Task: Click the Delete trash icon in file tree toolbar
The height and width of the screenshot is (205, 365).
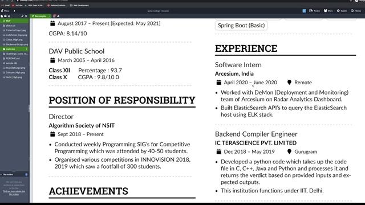Action: [26, 16]
